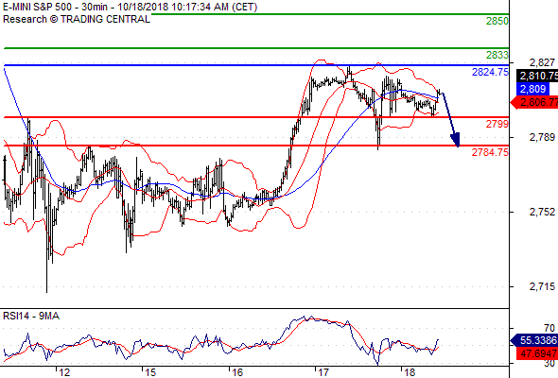
Task: Click date label 15 on time axis
Action: pyautogui.click(x=150, y=372)
